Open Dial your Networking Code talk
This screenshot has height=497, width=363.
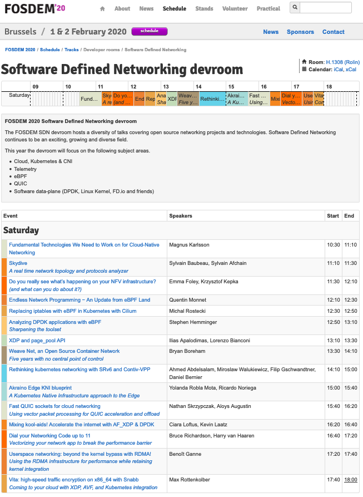49,436
